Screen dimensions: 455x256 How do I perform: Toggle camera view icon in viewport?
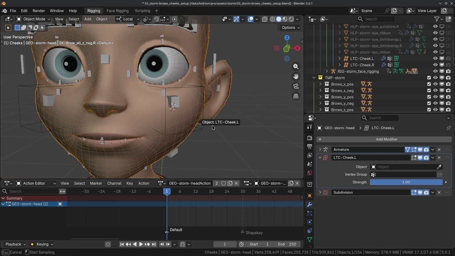pyautogui.click(x=296, y=86)
